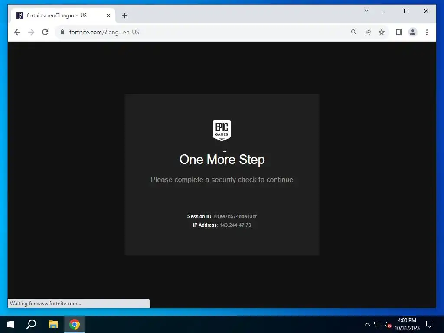444x333 pixels.
Task: Open a new tab with the plus button
Action: click(125, 16)
